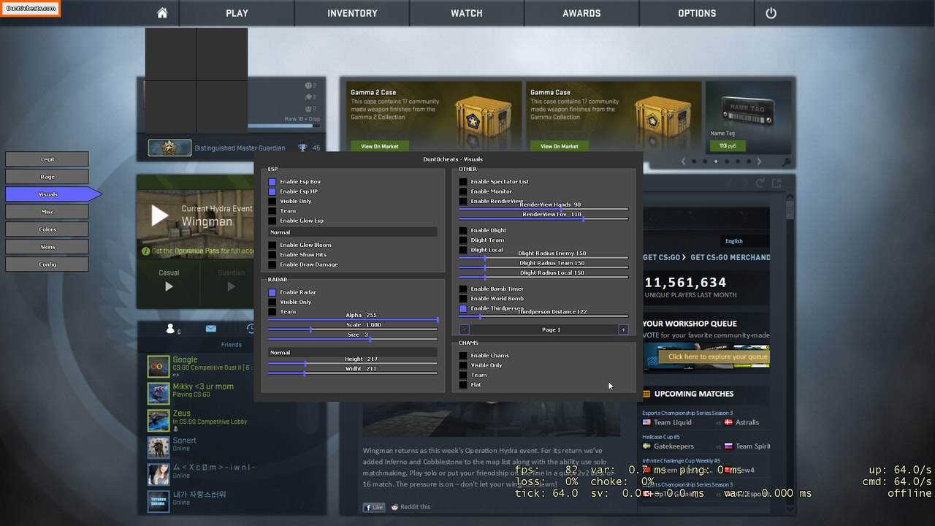Click the Astralis flag icon
The image size is (935, 526).
pyautogui.click(x=728, y=422)
